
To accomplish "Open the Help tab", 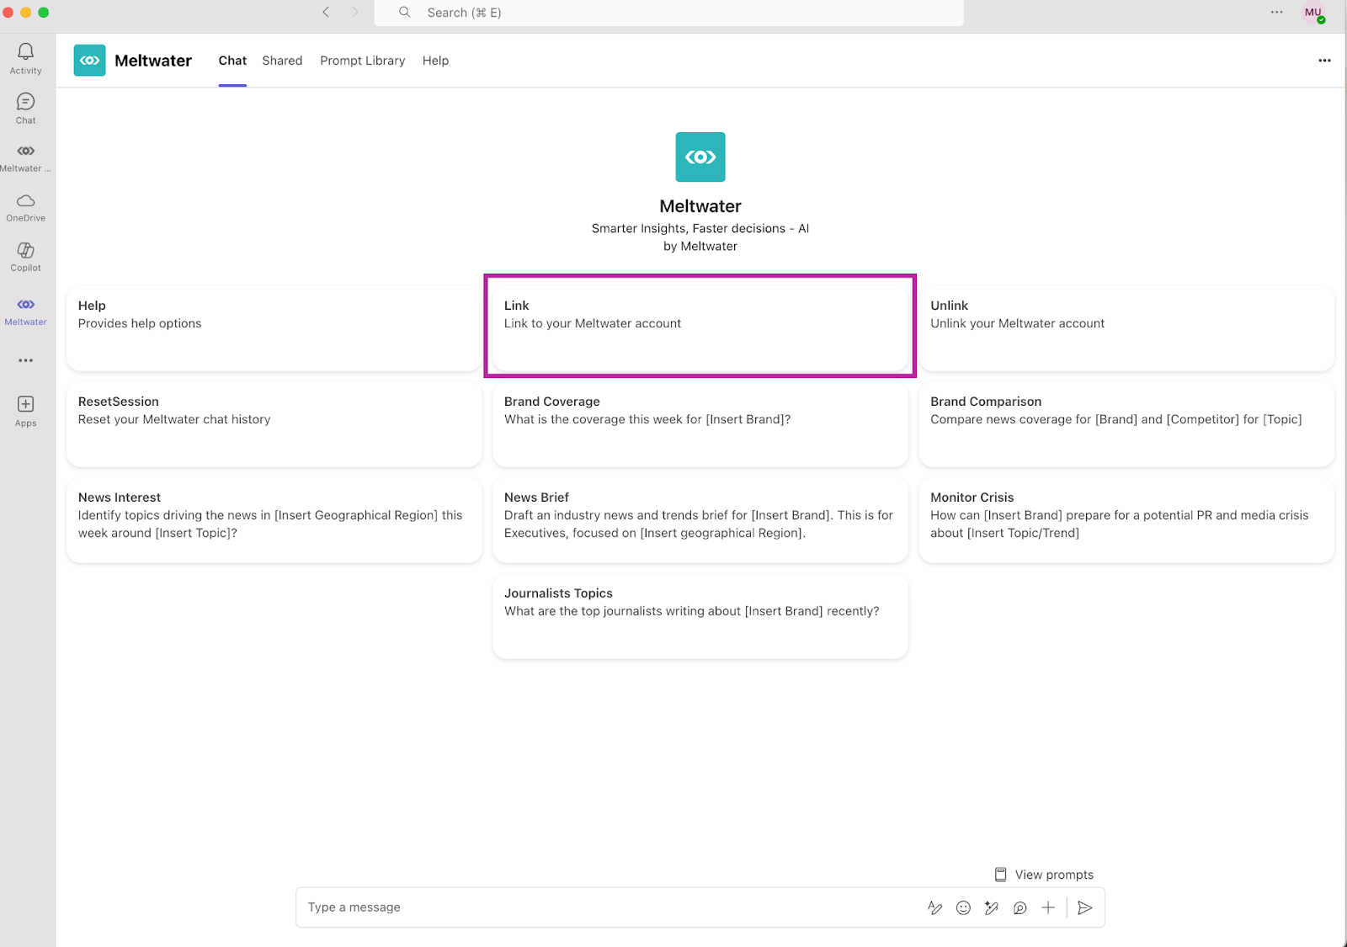I will click(435, 61).
